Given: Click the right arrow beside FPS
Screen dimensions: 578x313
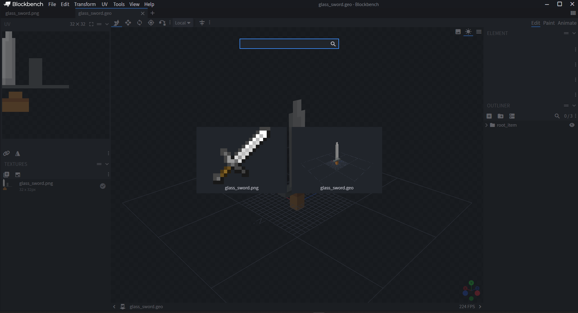Looking at the screenshot, I should tap(480, 307).
